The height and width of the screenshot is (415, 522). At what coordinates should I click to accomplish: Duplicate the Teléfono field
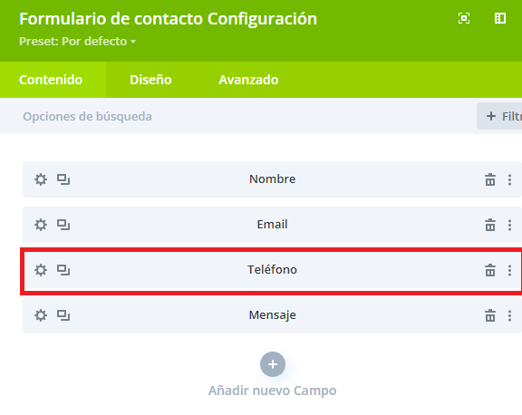(63, 270)
